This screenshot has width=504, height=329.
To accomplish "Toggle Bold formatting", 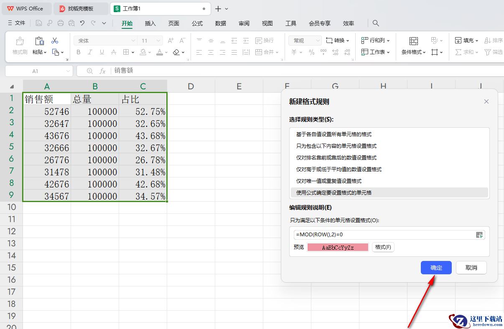I will coord(79,52).
